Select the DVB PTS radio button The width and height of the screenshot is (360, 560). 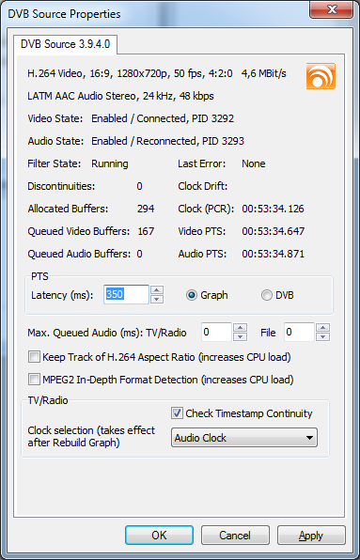277,295
